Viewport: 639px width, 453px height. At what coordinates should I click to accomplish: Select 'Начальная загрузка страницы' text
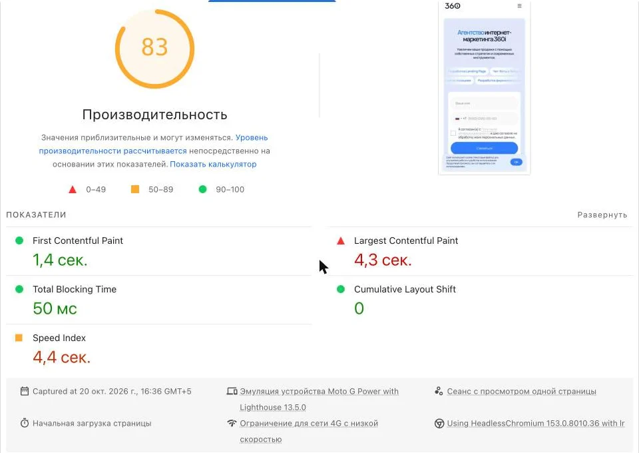(x=92, y=424)
